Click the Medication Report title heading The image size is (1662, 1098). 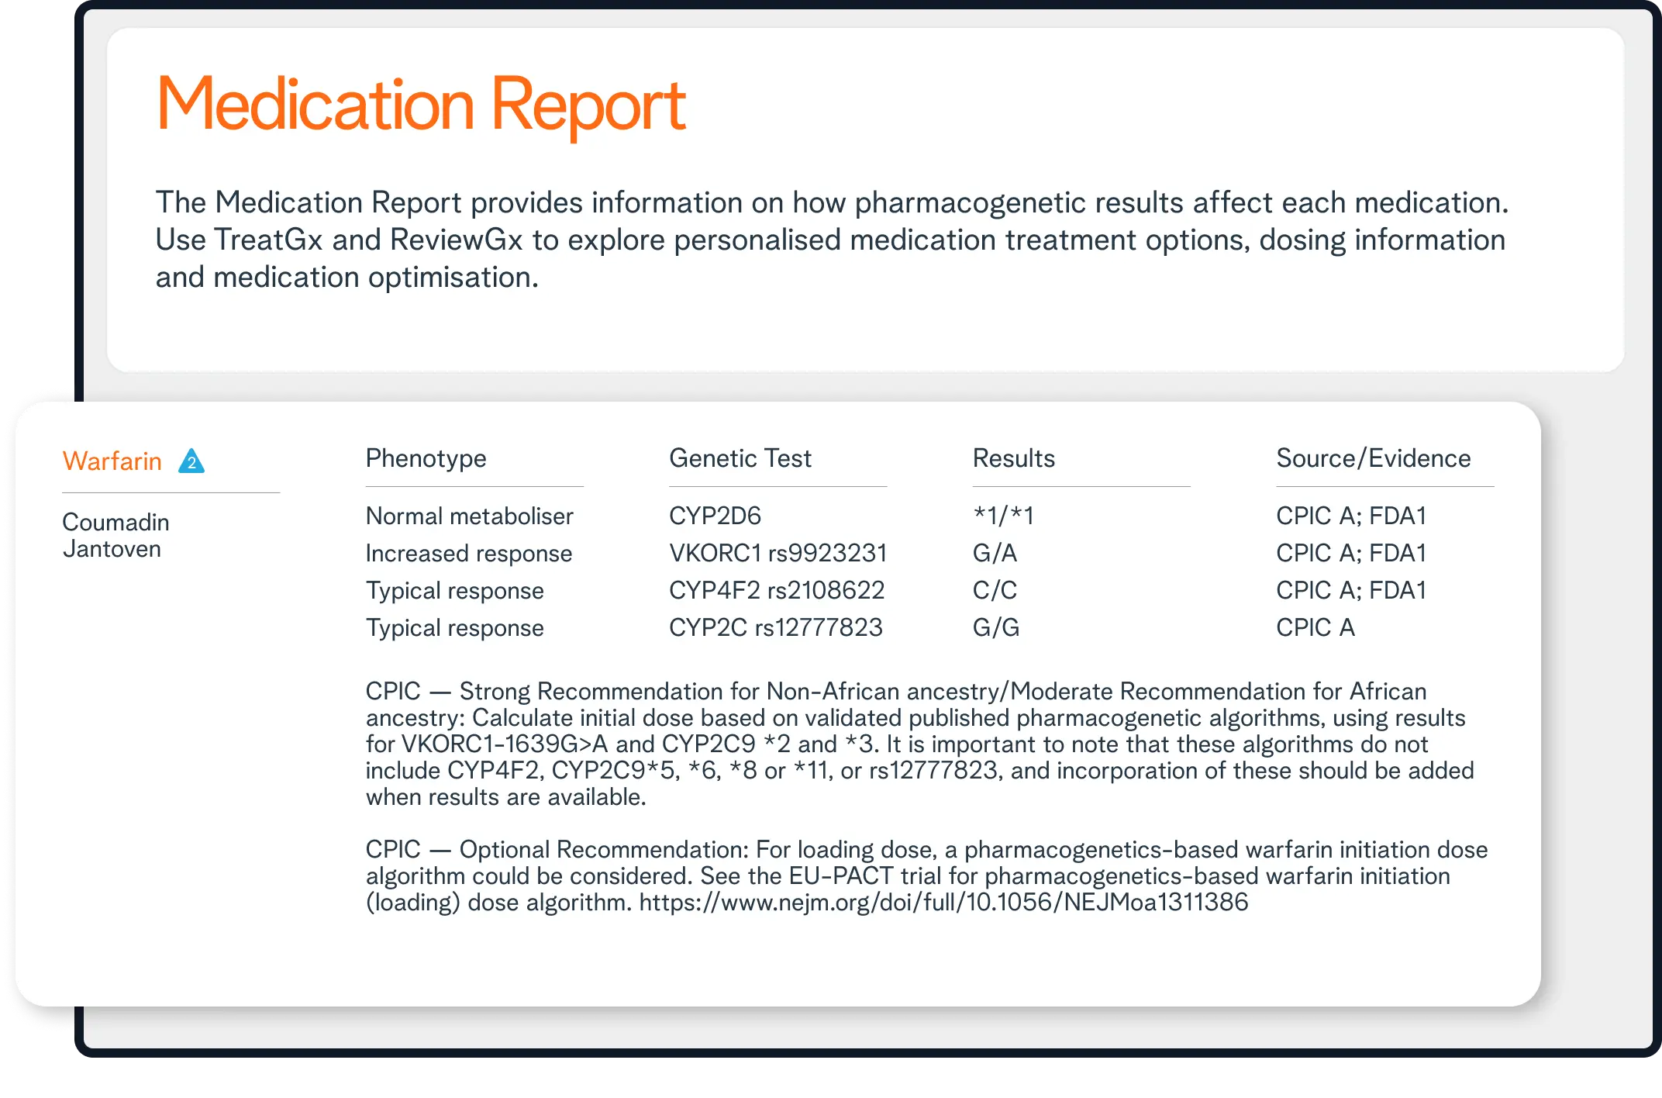(x=421, y=104)
